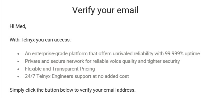The height and width of the screenshot is (98, 210).
Task: Click "Flexible and Transparent Pricing" text
Action: 60,69
